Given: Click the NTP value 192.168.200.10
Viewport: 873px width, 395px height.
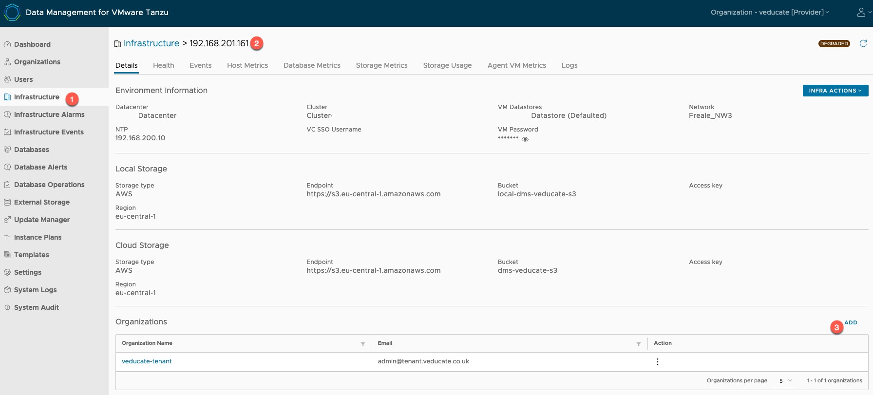Looking at the screenshot, I should tap(140, 138).
